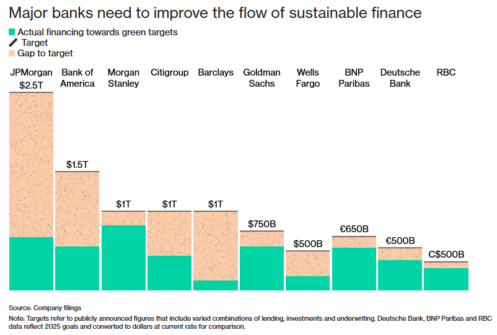
Task: Click the 'Source: Company filings' text
Action: pos(45,308)
